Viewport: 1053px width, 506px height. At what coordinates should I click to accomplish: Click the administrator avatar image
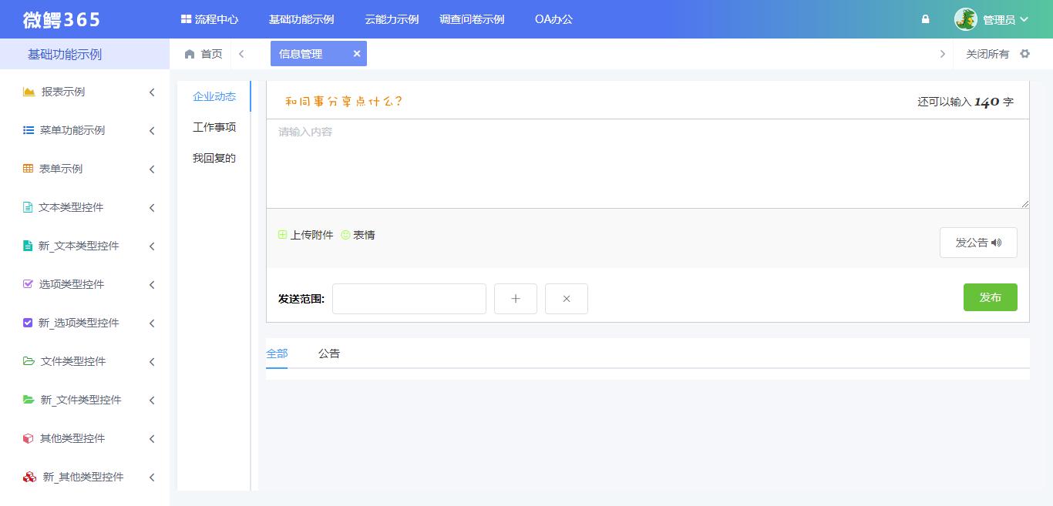coord(965,18)
